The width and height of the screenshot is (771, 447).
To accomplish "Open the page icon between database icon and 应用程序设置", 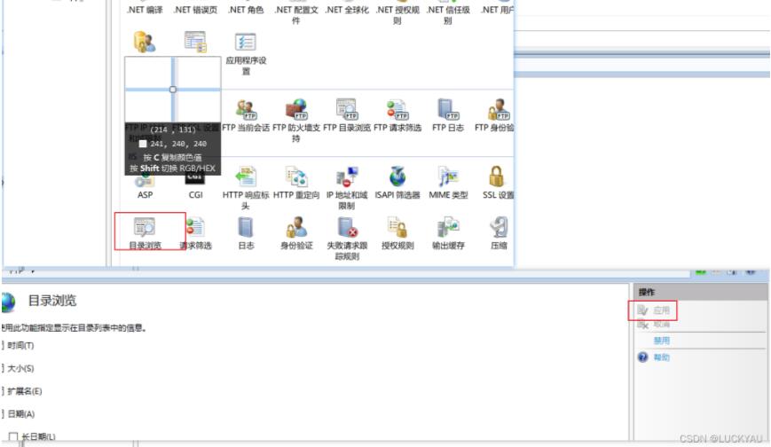I will [x=195, y=43].
